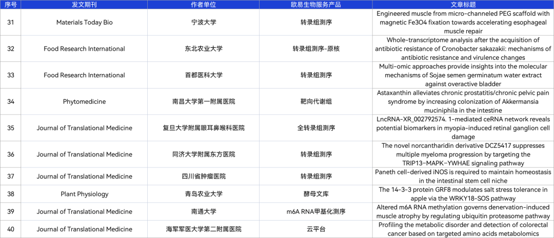554x238 pixels.
Task: Click Journal of Translational Medicine in row 39
Action: coord(85,211)
